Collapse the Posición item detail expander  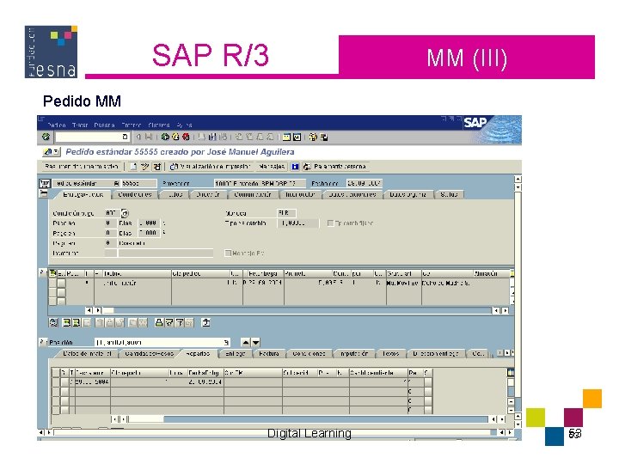pos(42,342)
